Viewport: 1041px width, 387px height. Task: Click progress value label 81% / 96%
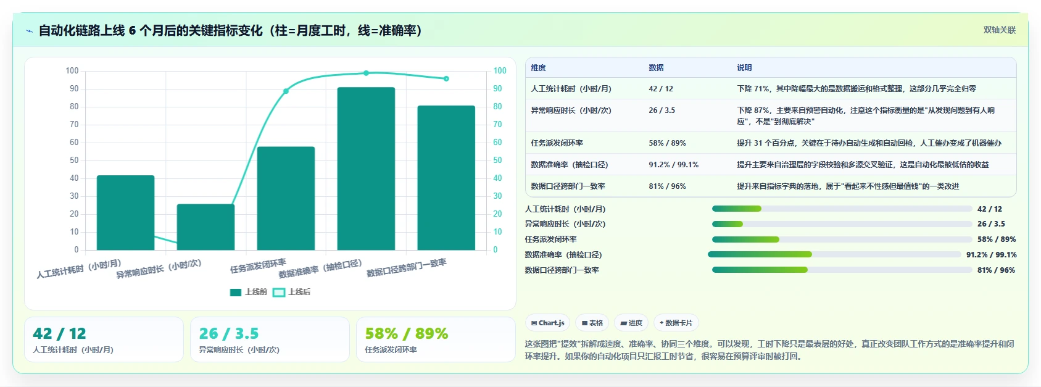996,270
